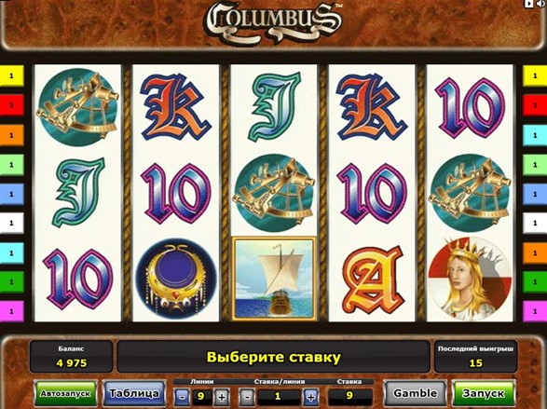This screenshot has width=547, height=409.
Task: Click the green J symbol on reel three
Action: [x=274, y=107]
